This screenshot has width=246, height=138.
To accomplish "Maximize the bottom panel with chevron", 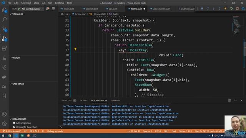I will [x=236, y=100].
